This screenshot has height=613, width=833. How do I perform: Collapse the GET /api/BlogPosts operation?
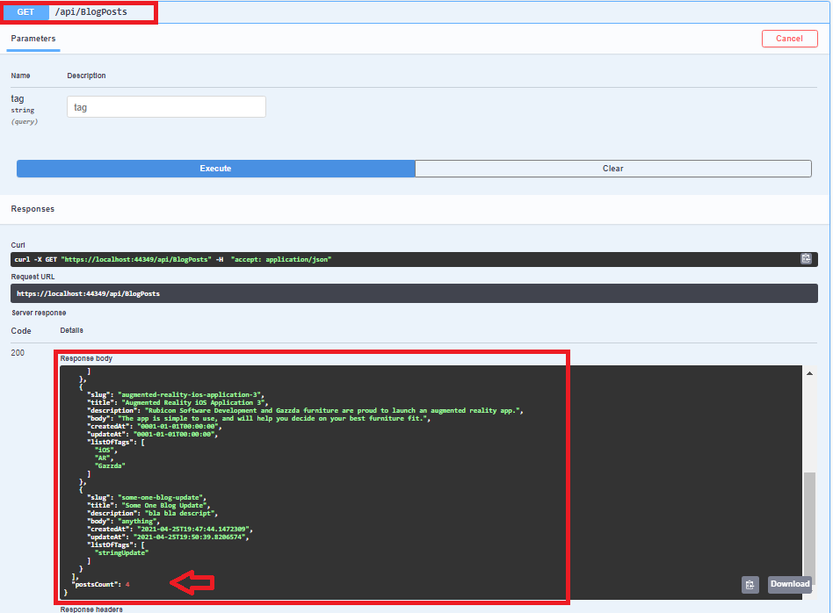click(416, 11)
